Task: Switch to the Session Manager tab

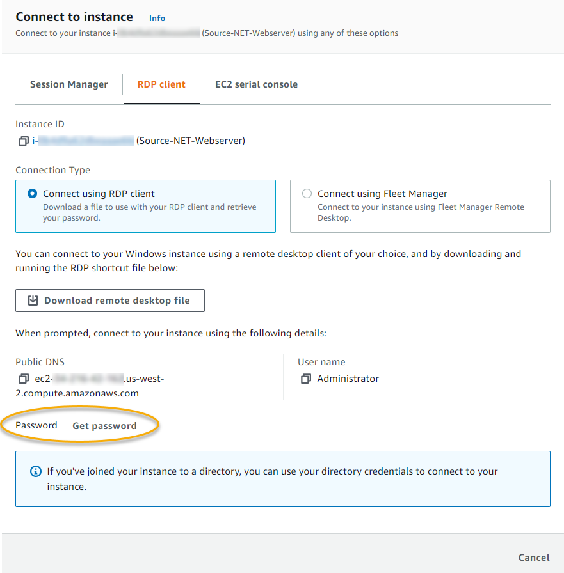Action: click(68, 84)
